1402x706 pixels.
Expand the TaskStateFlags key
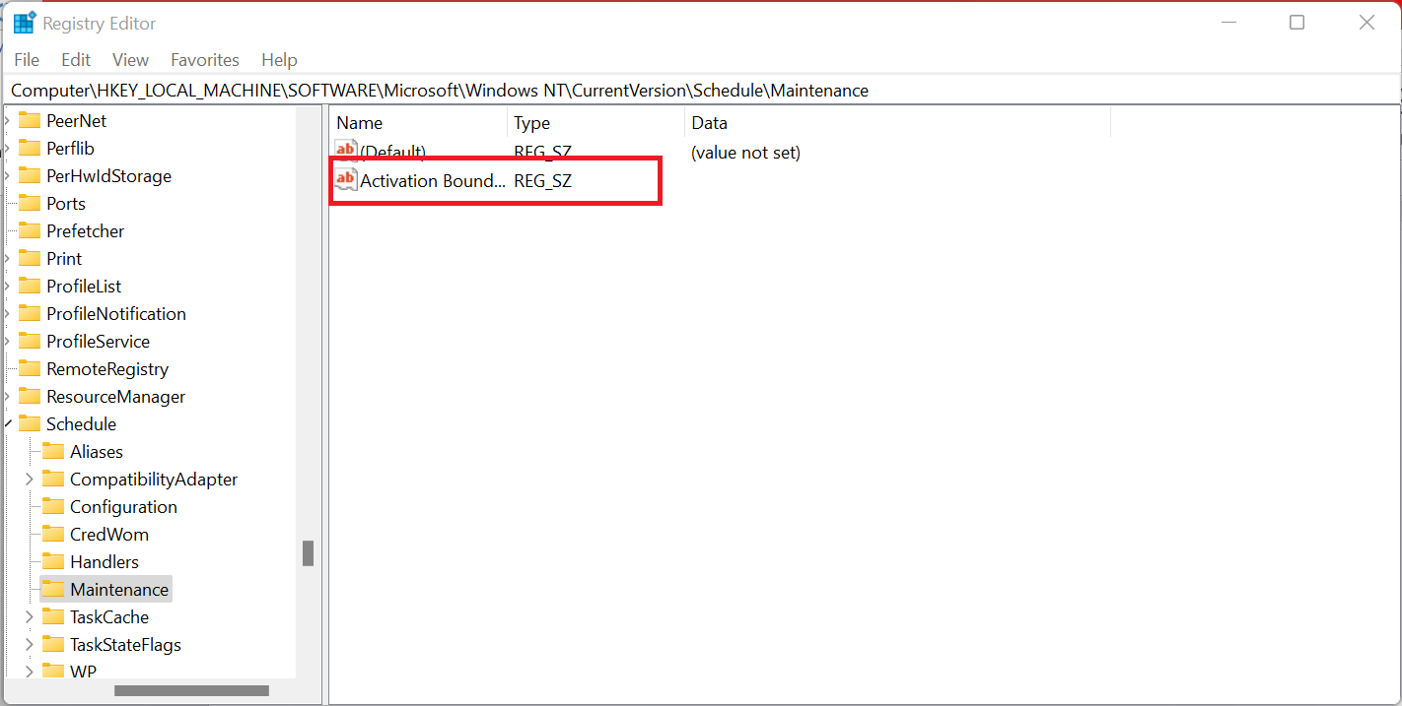[30, 645]
